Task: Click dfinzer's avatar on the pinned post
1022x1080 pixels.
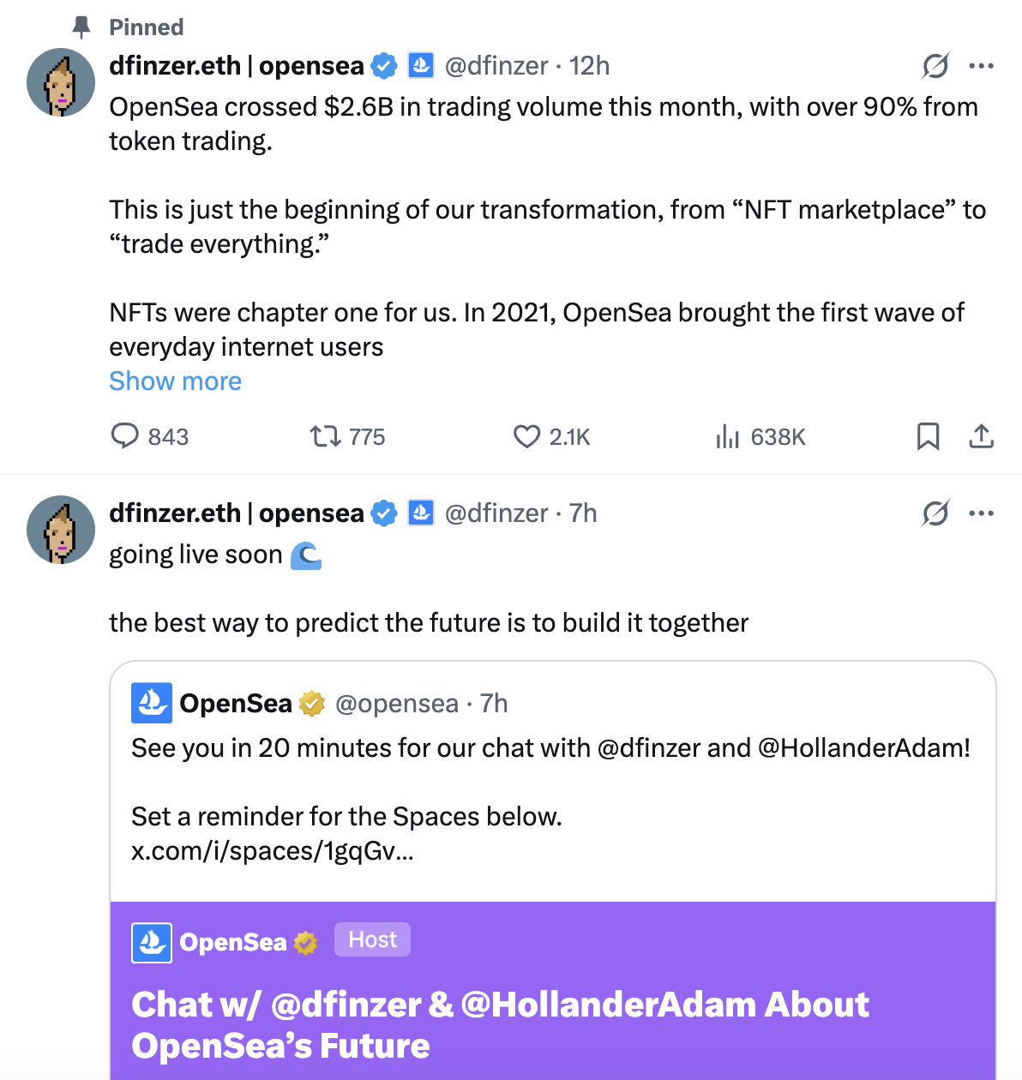Action: 61,82
